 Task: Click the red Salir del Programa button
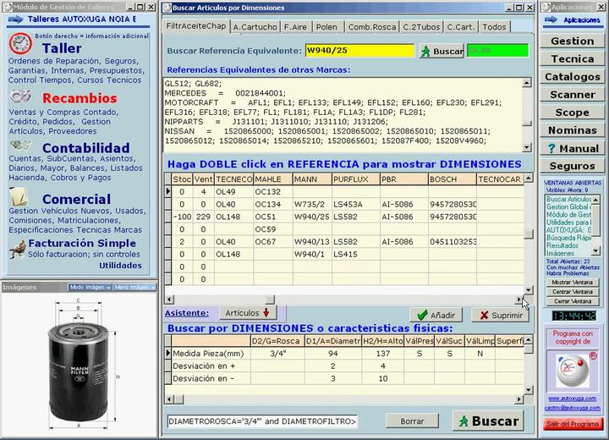click(x=573, y=424)
